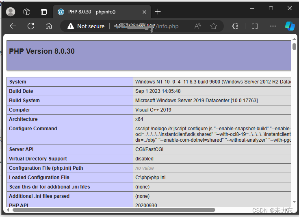
Task: Click the cscript configure command value
Action: coord(213,134)
